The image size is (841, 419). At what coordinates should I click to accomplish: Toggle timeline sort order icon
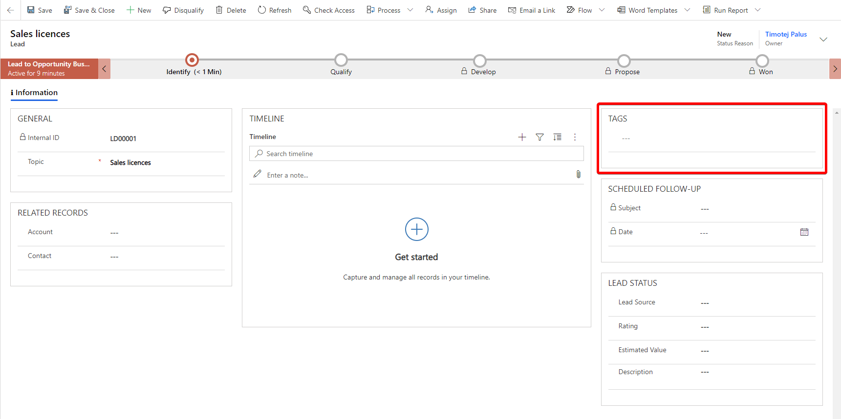(x=557, y=137)
